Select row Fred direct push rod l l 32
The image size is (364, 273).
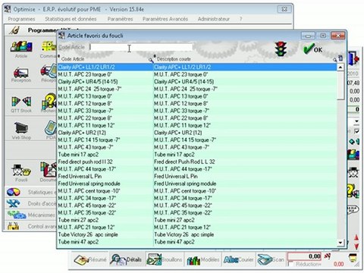pos(197,162)
